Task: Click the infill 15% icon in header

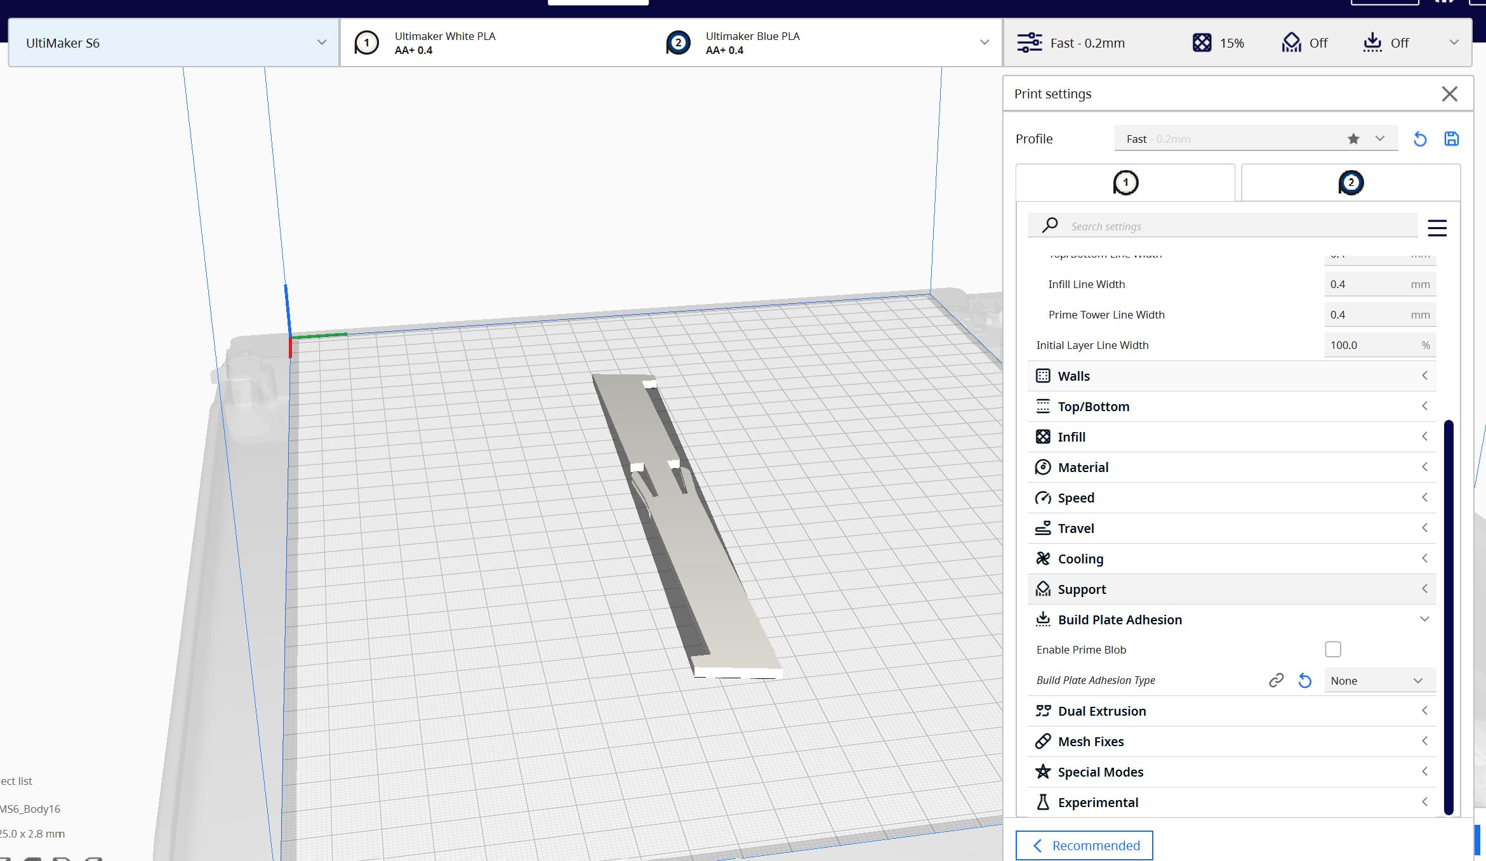Action: pos(1202,43)
